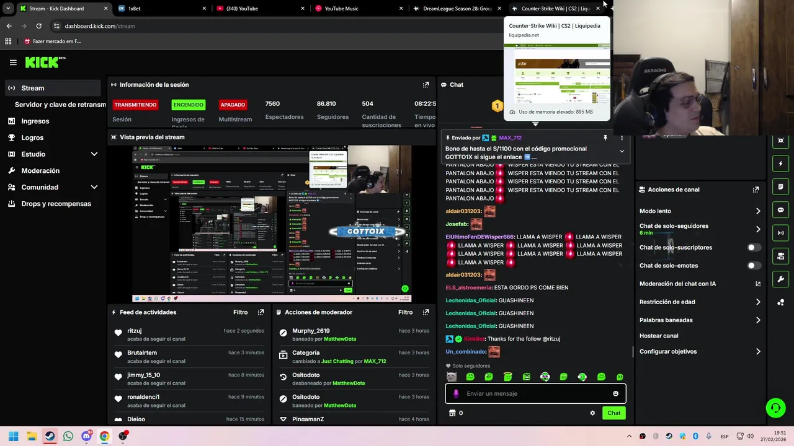794x446 pixels.
Task: Click ritzj in the activity feed
Action: pyautogui.click(x=135, y=331)
